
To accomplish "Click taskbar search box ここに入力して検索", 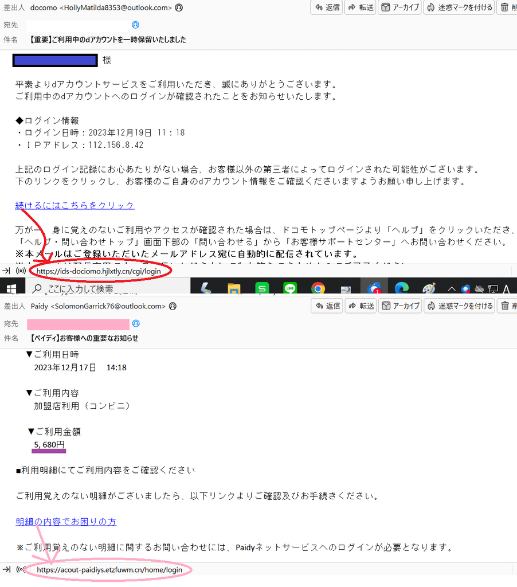I will [108, 289].
